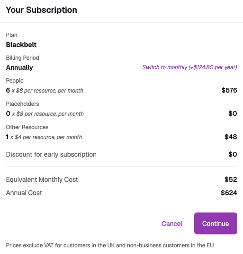Screen dimensions: 243x254
Task: Select the Placeholders $0 amount
Action: [233, 113]
